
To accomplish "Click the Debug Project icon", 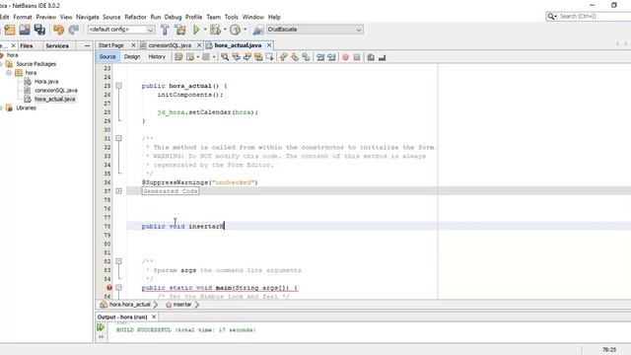I will pyautogui.click(x=215, y=30).
